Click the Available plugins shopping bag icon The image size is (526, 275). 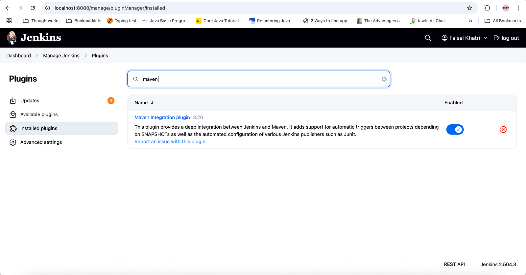13,115
